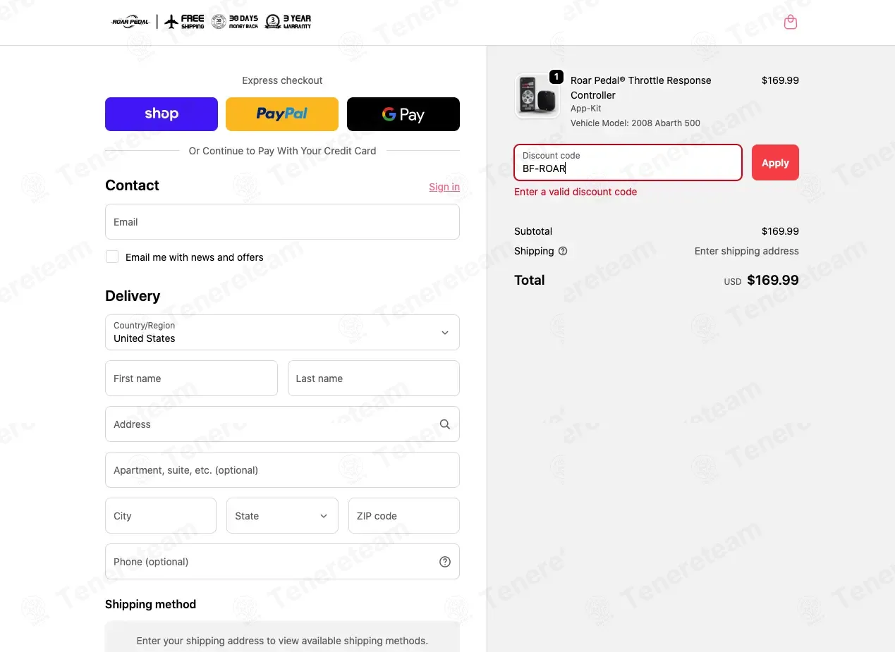The height and width of the screenshot is (652, 895).
Task: Focus the Address field
Action: pos(282,424)
